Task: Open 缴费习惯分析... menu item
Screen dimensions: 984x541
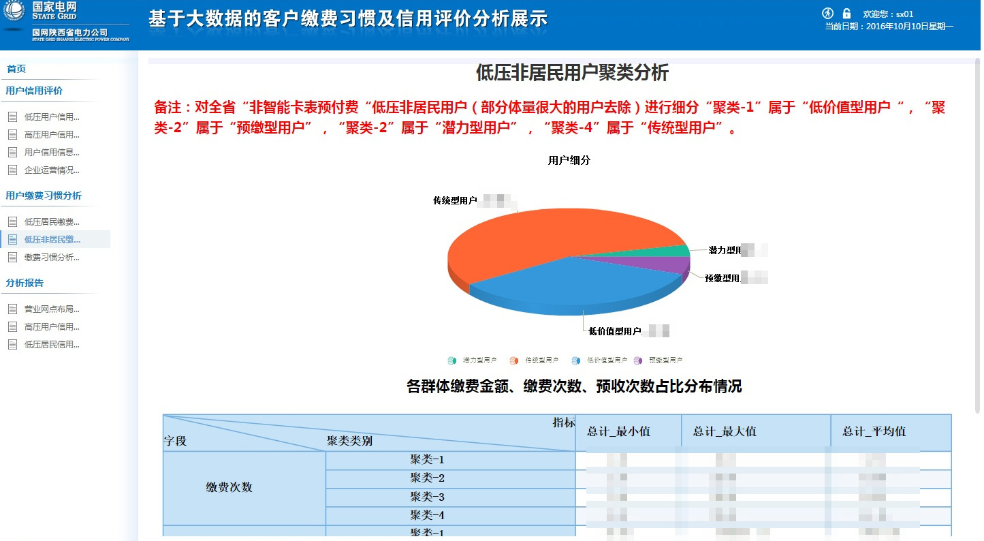Action: tap(52, 257)
